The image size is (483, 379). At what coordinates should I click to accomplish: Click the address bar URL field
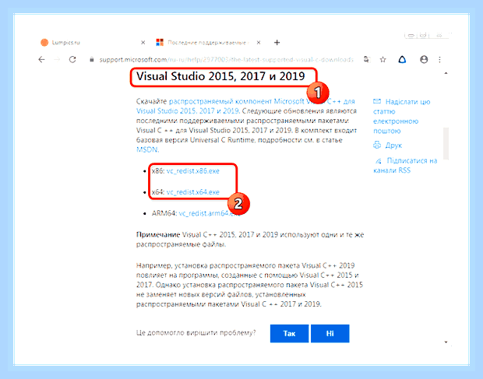(226, 60)
